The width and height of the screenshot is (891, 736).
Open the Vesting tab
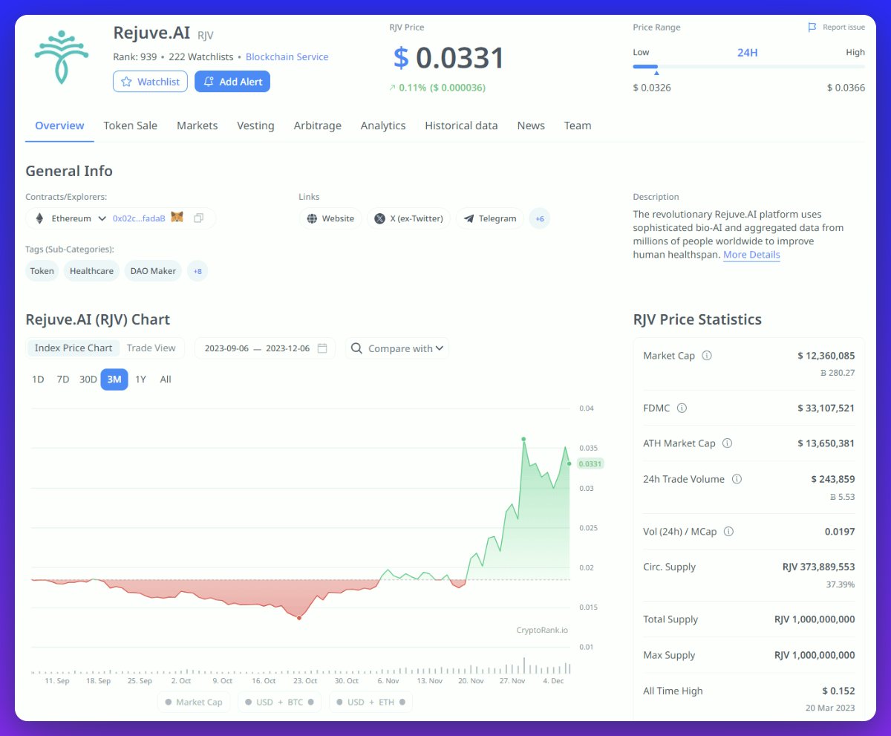tap(255, 126)
